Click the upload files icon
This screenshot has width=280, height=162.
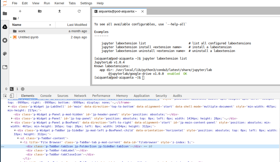point(60,11)
